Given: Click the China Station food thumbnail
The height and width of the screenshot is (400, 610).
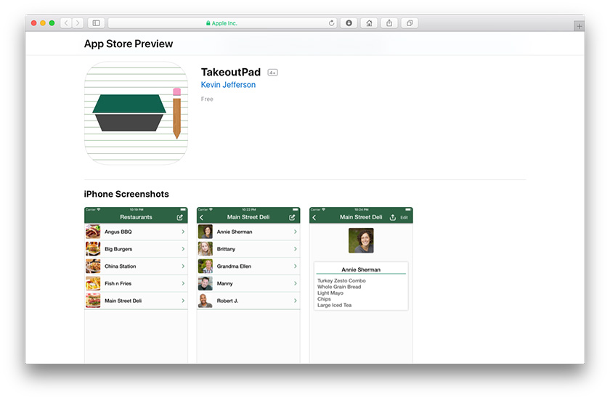Looking at the screenshot, I should [x=93, y=266].
